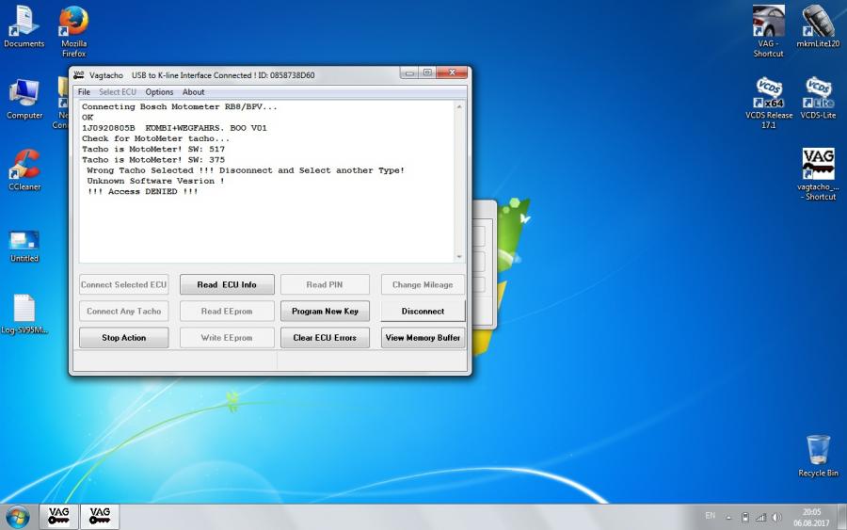Click the Read ECU Info button
847x530 pixels.
coord(227,285)
